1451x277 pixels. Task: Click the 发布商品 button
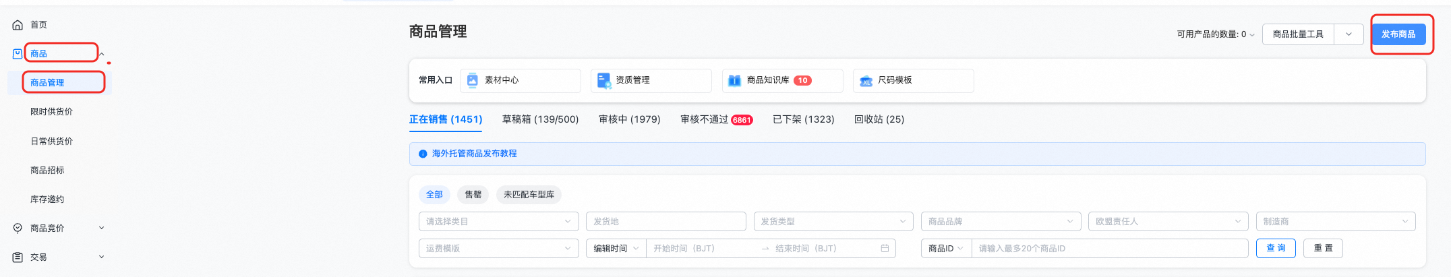(1398, 34)
